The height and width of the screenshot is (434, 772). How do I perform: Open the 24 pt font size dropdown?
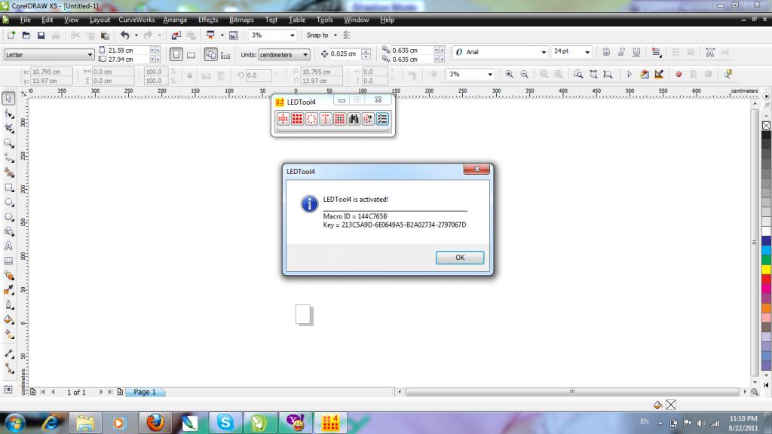587,52
